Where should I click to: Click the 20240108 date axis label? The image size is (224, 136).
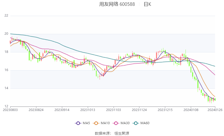point(191,110)
